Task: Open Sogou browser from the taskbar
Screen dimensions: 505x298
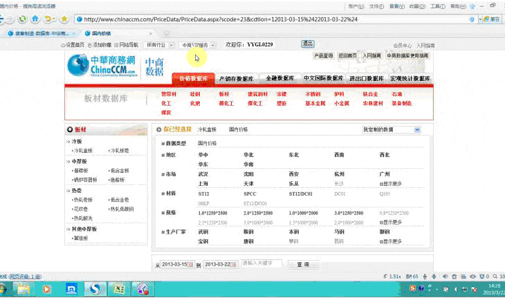Action: click(x=96, y=288)
